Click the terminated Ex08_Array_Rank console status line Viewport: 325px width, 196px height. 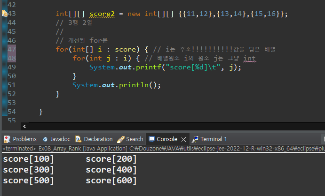[x=163, y=149]
